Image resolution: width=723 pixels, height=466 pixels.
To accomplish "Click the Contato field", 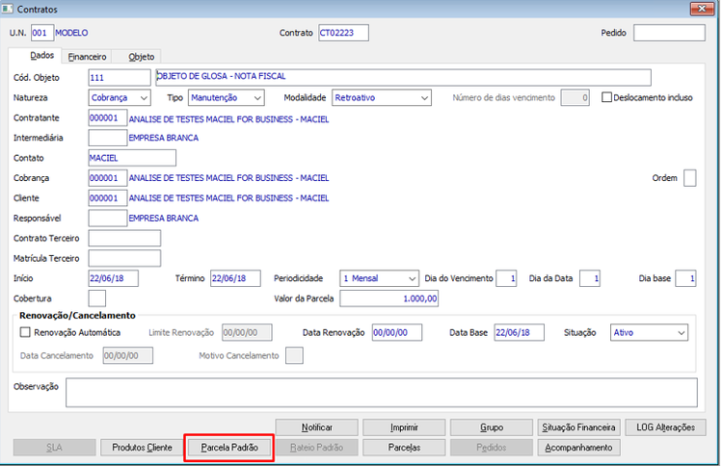I will [132, 158].
